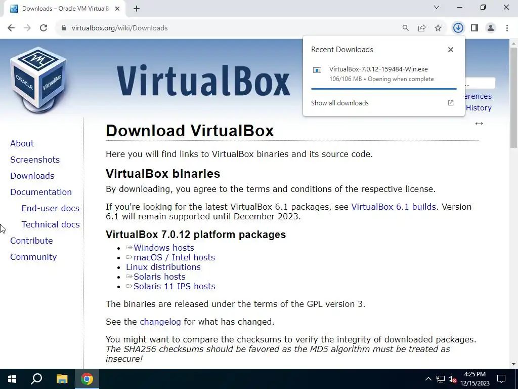Open Technical docs link
Image resolution: width=518 pixels, height=389 pixels.
(51, 224)
